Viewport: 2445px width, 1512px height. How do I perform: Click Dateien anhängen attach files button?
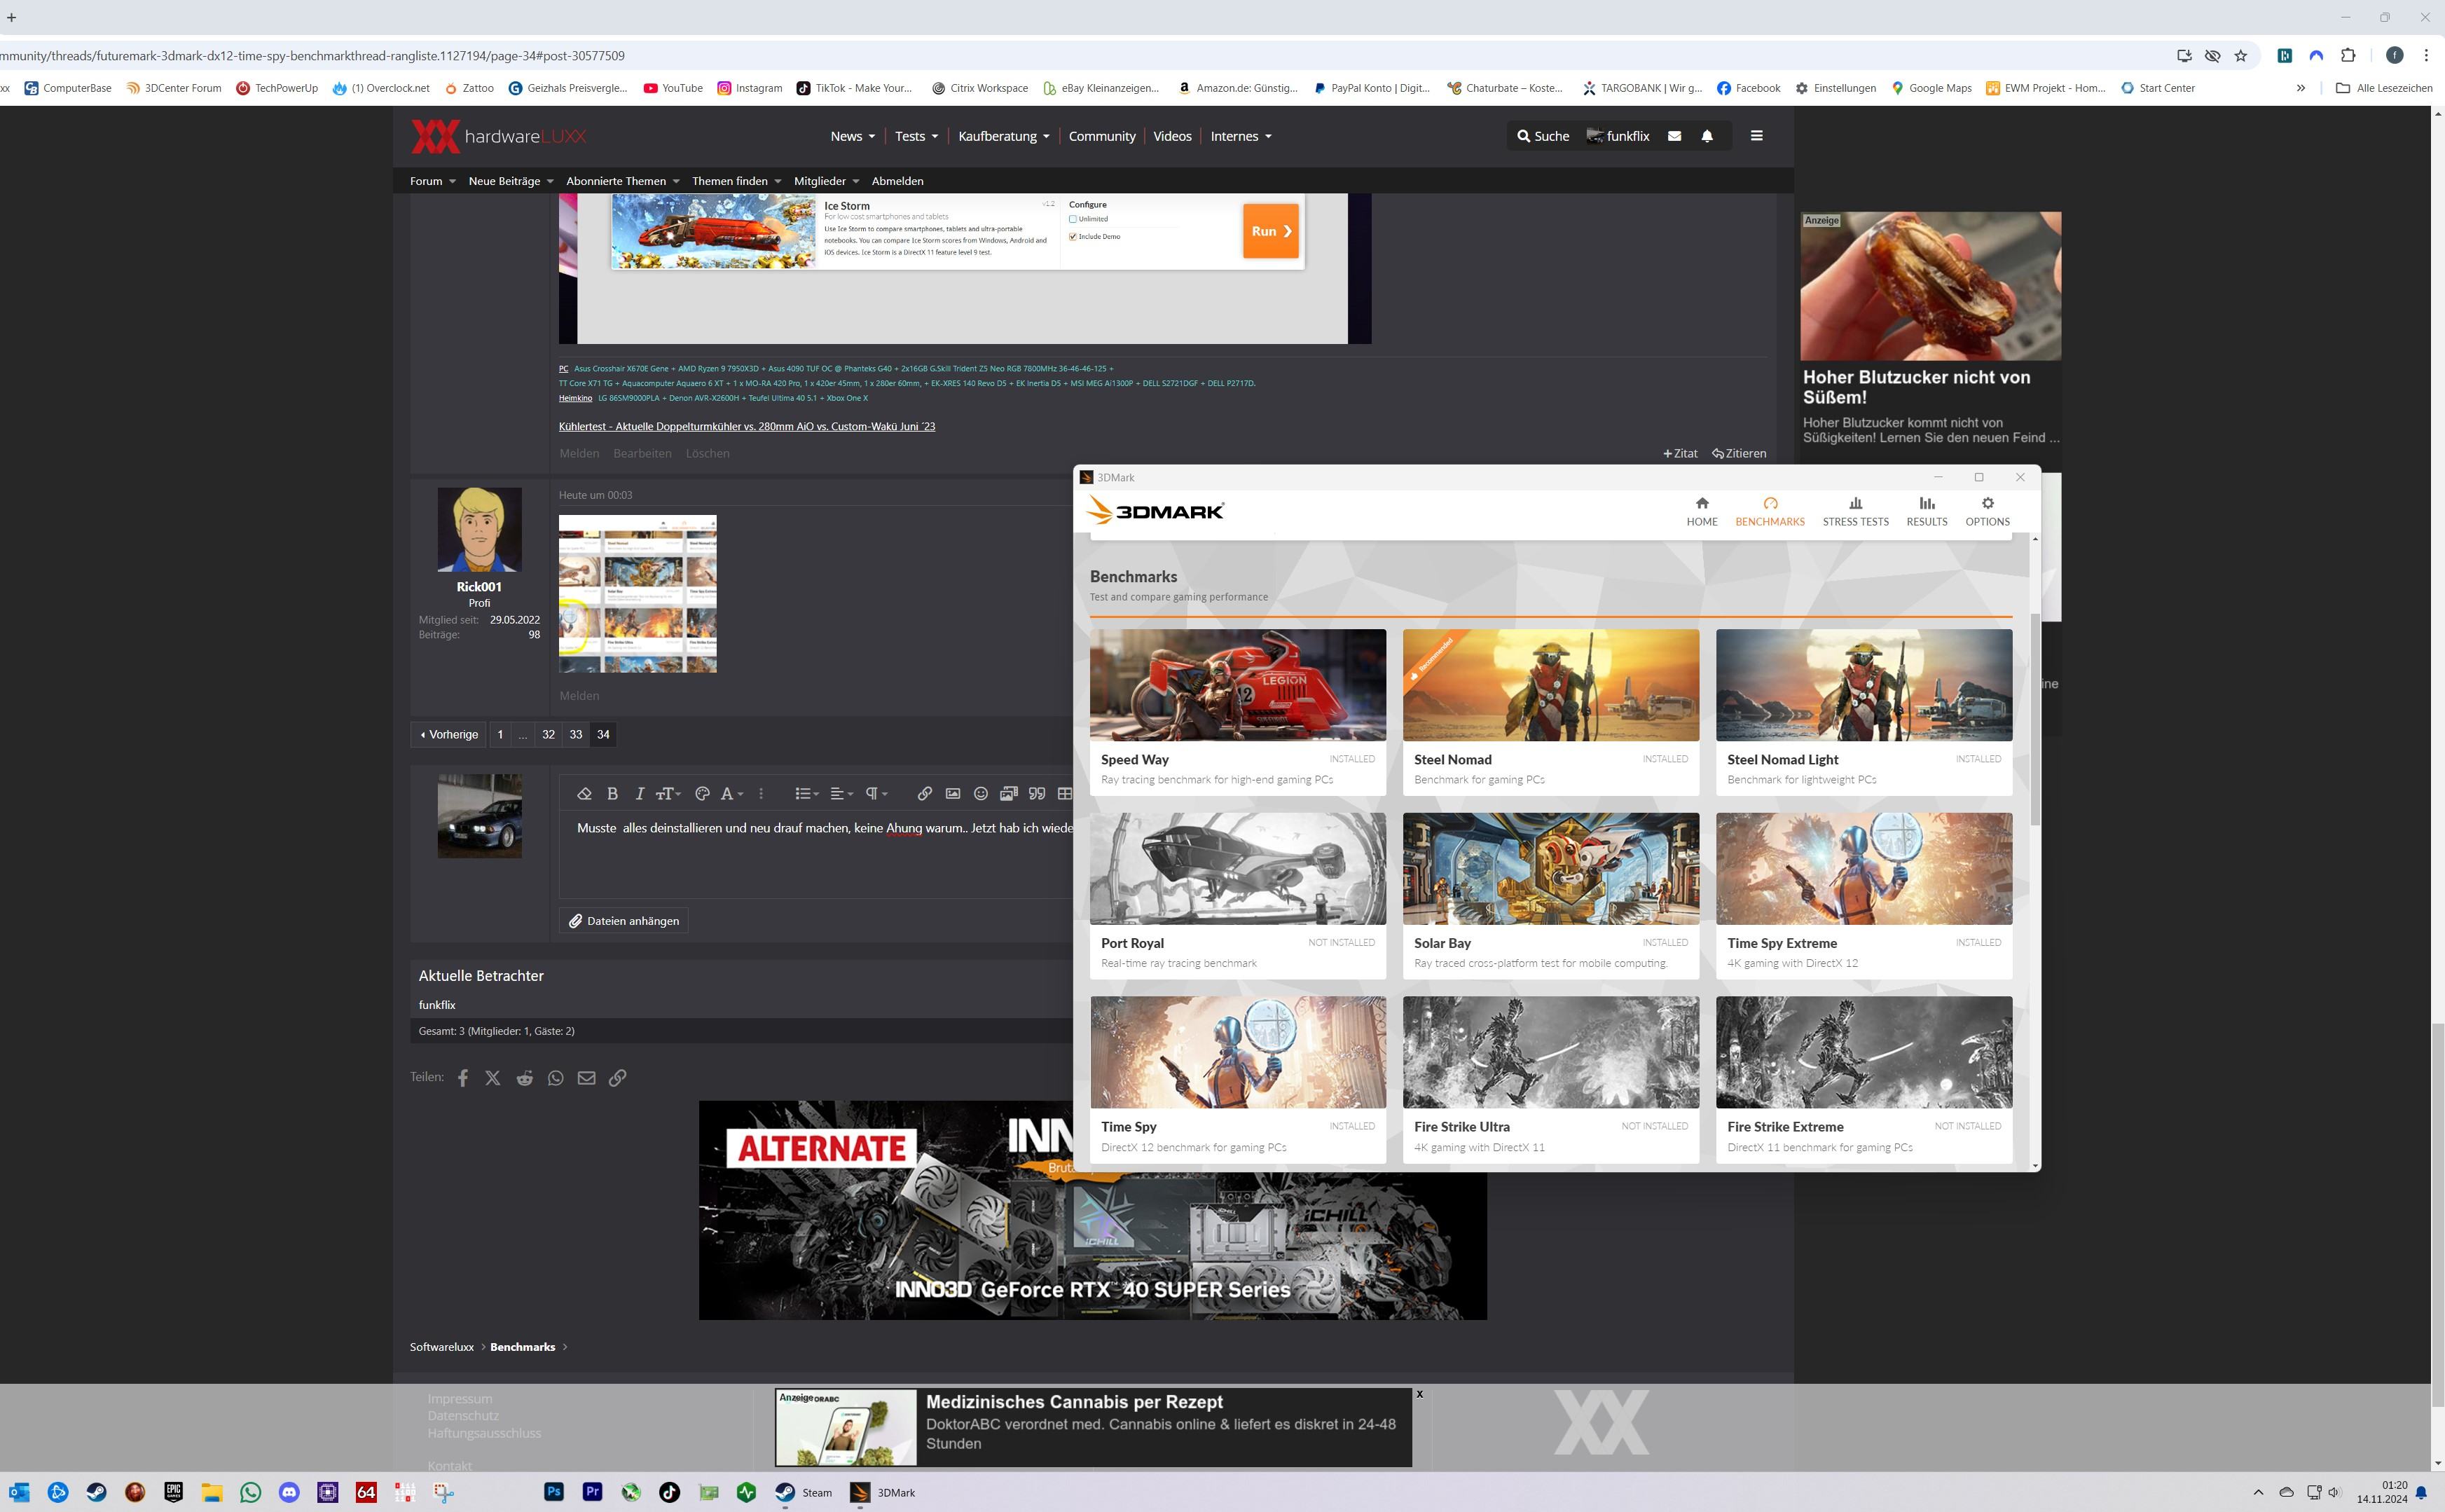coord(624,921)
